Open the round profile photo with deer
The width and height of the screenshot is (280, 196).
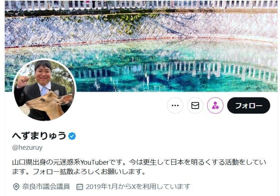(x=44, y=90)
